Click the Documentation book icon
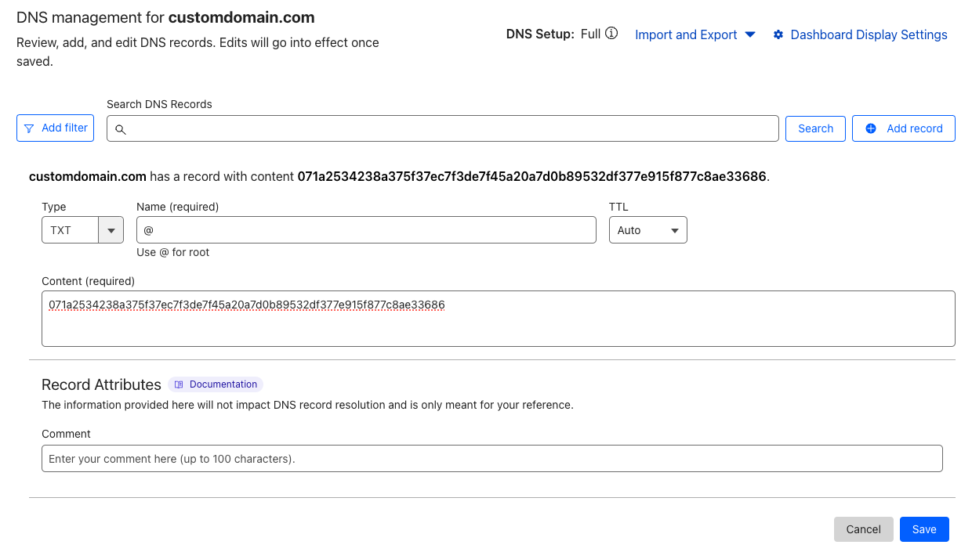This screenshot has width=972, height=552. [x=179, y=384]
